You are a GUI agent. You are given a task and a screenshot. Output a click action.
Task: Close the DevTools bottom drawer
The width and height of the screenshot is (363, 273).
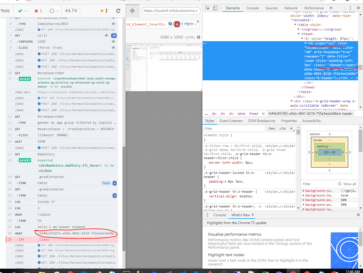click(358, 215)
